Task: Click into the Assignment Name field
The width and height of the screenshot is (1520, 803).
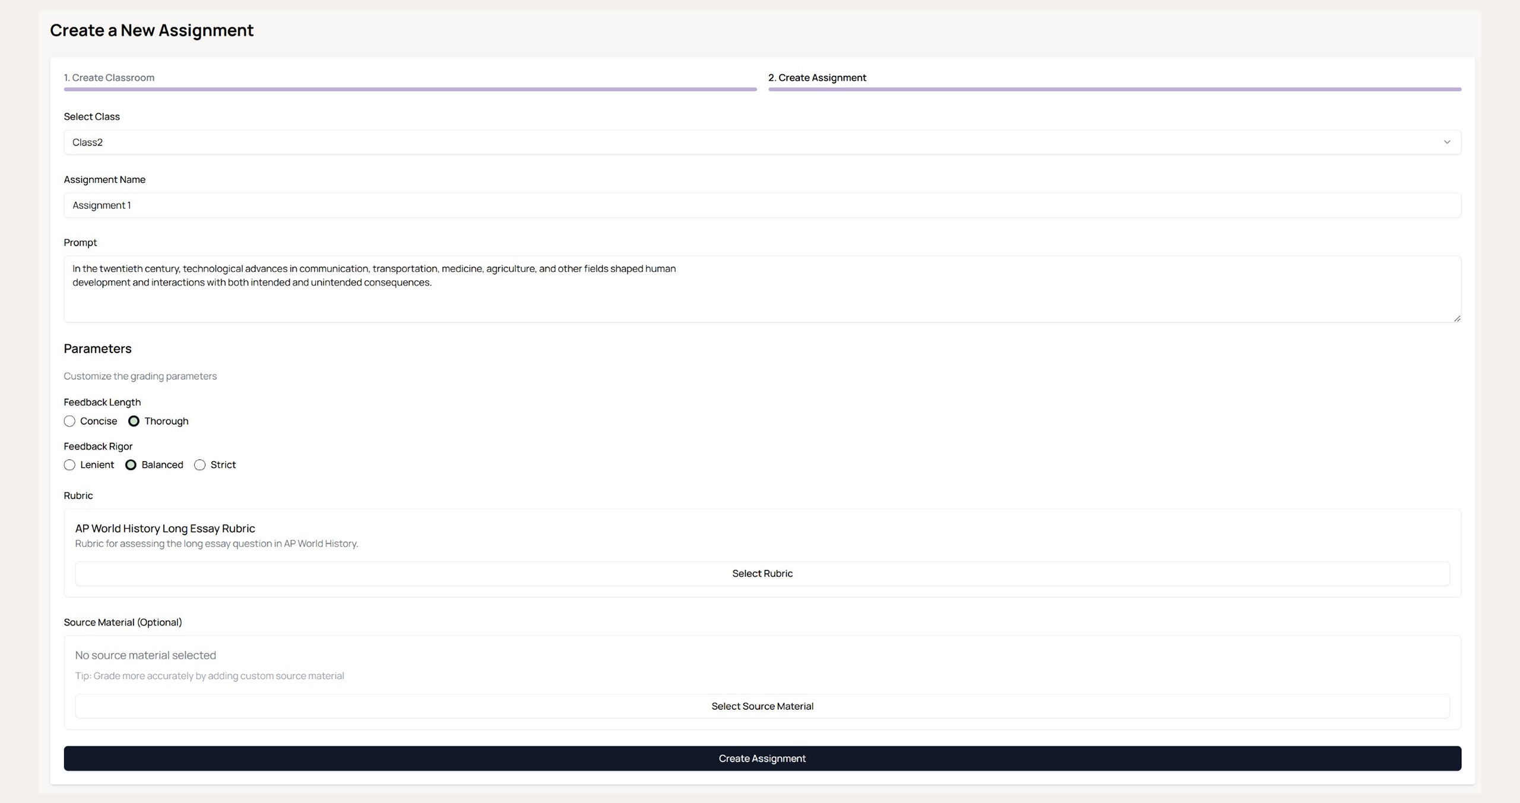Action: (762, 205)
